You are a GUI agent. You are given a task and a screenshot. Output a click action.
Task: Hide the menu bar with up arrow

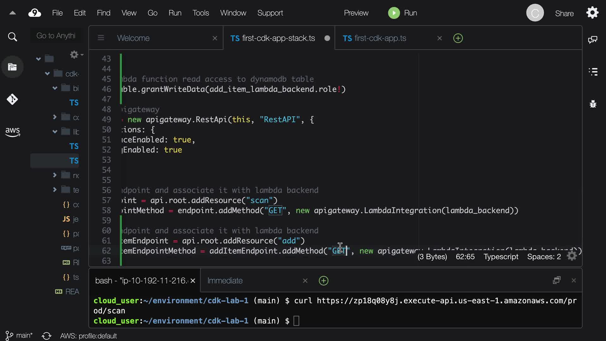[13, 13]
